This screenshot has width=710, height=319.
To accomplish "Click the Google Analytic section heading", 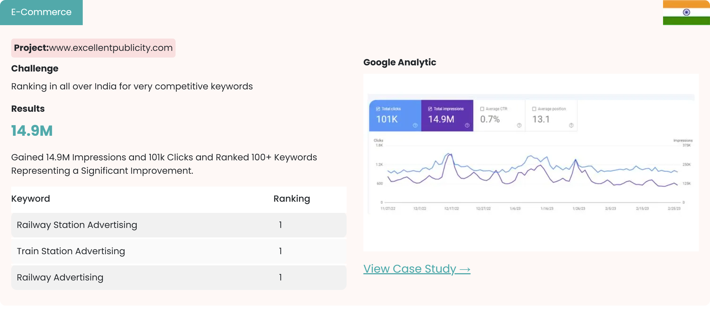I will (x=399, y=62).
